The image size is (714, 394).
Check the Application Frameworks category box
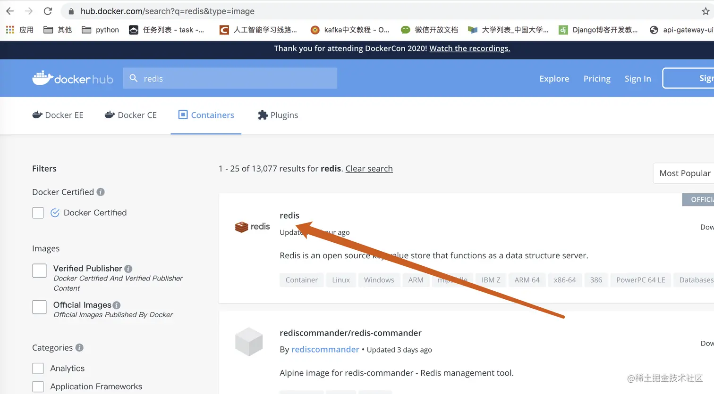pos(38,386)
